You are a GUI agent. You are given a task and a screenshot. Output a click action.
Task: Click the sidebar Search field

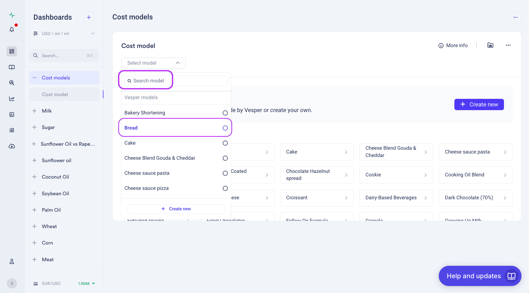tap(64, 55)
